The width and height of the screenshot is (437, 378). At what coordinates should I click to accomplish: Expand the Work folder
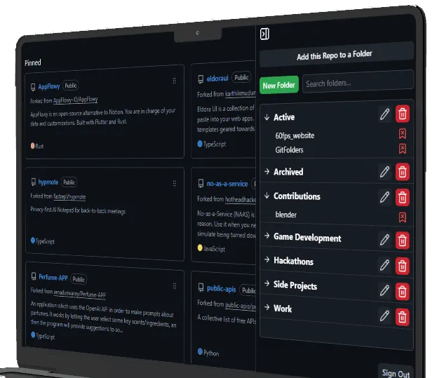[x=267, y=307]
